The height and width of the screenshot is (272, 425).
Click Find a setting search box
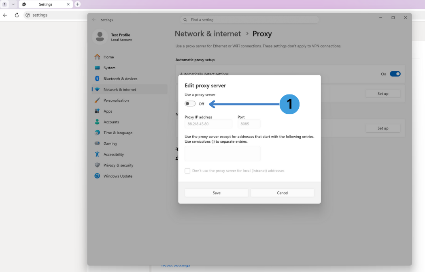pos(249,20)
